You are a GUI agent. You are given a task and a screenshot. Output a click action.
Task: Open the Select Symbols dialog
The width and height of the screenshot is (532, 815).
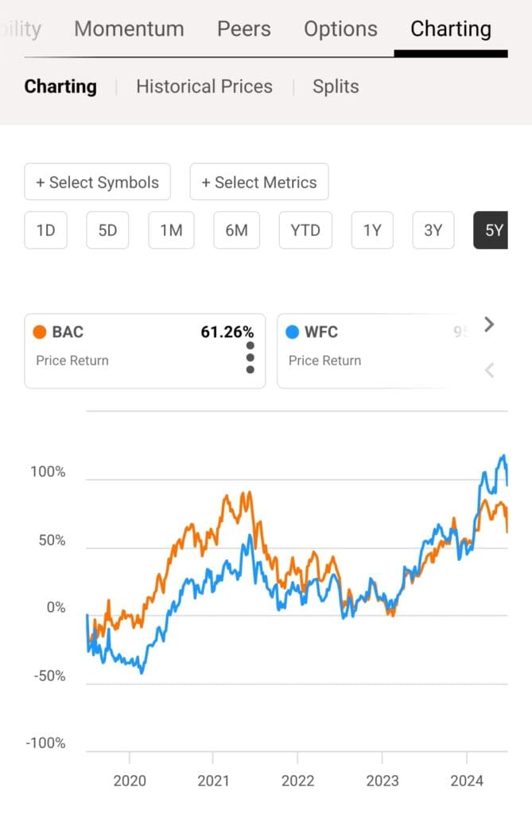tap(97, 181)
